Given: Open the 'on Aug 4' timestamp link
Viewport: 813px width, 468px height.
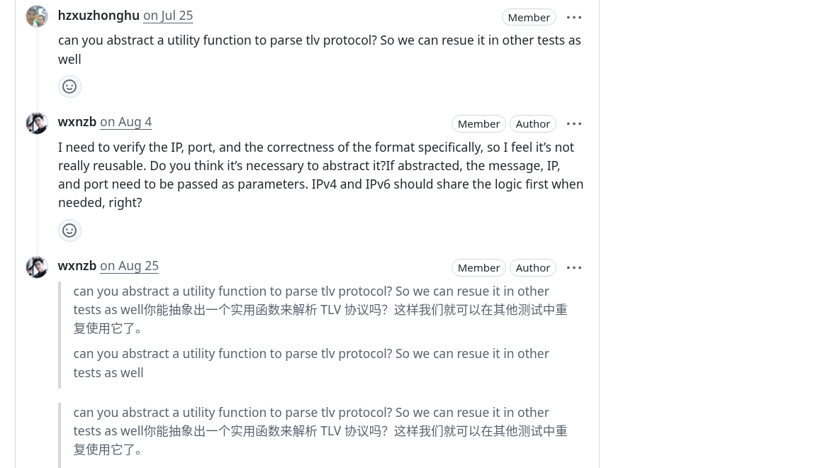Looking at the screenshot, I should pyautogui.click(x=125, y=122).
